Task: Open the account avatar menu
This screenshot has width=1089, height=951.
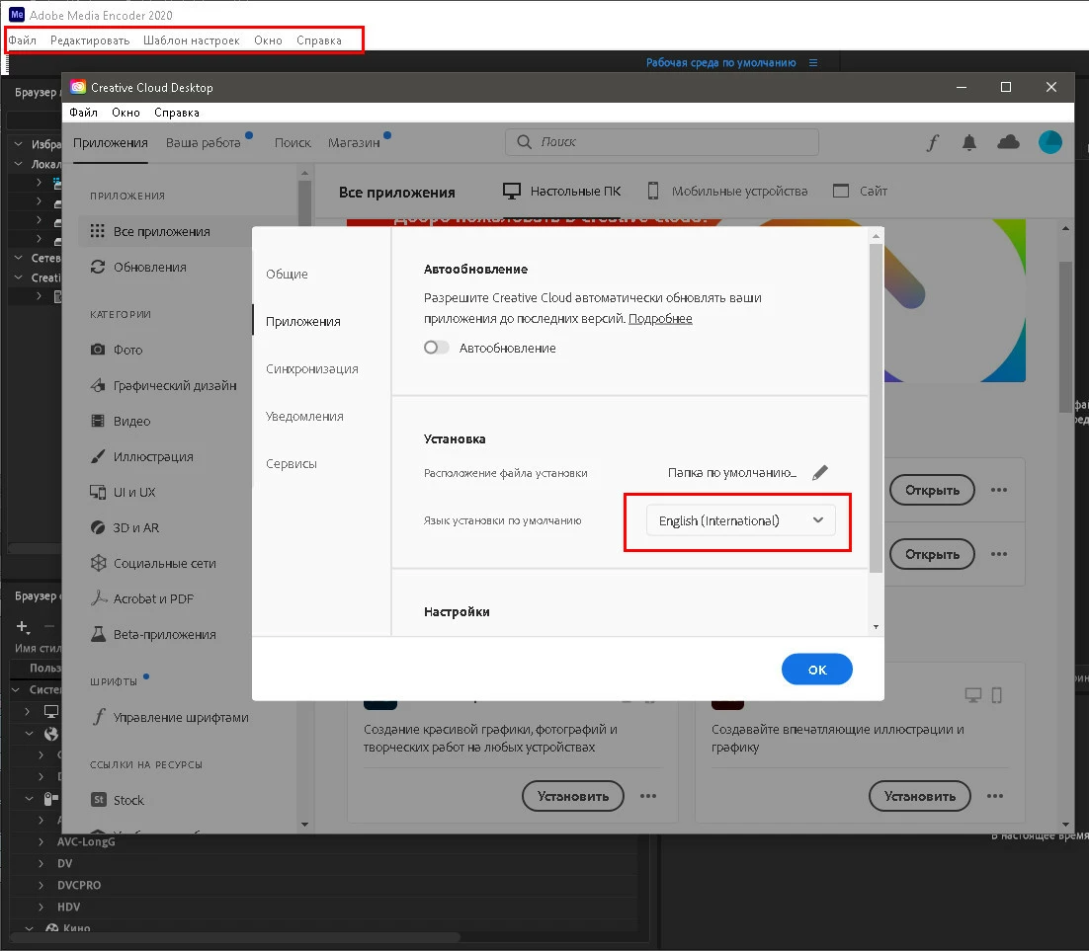Action: click(1050, 142)
